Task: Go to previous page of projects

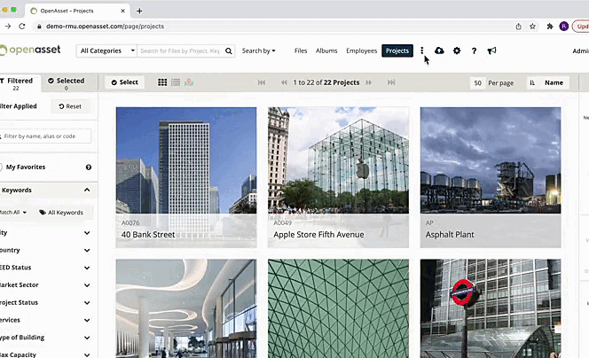Action: [284, 82]
